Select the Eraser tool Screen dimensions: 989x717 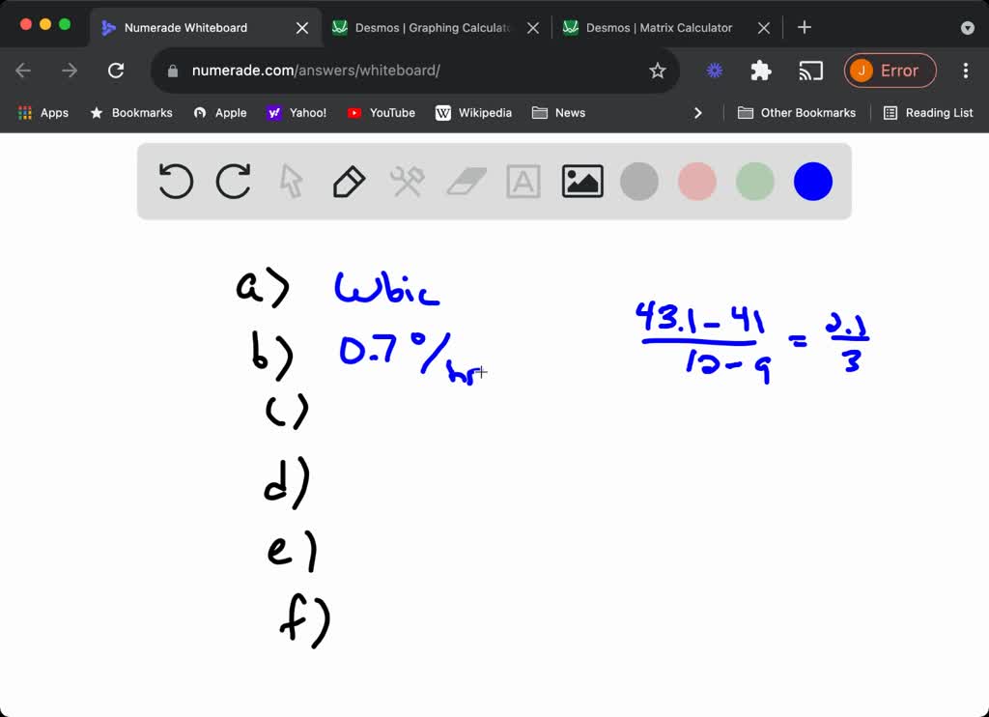pos(466,181)
